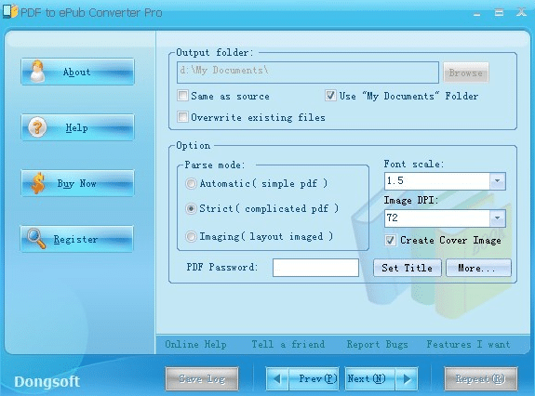Expand the Font scale dropdown
Viewport: 535px width, 396px height.
click(x=498, y=181)
